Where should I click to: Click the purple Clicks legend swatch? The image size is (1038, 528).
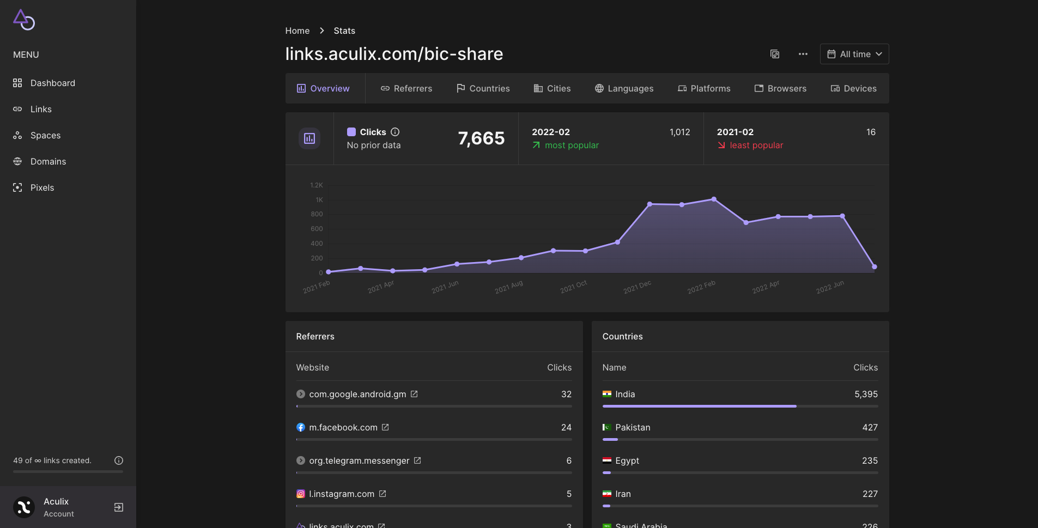tap(351, 132)
